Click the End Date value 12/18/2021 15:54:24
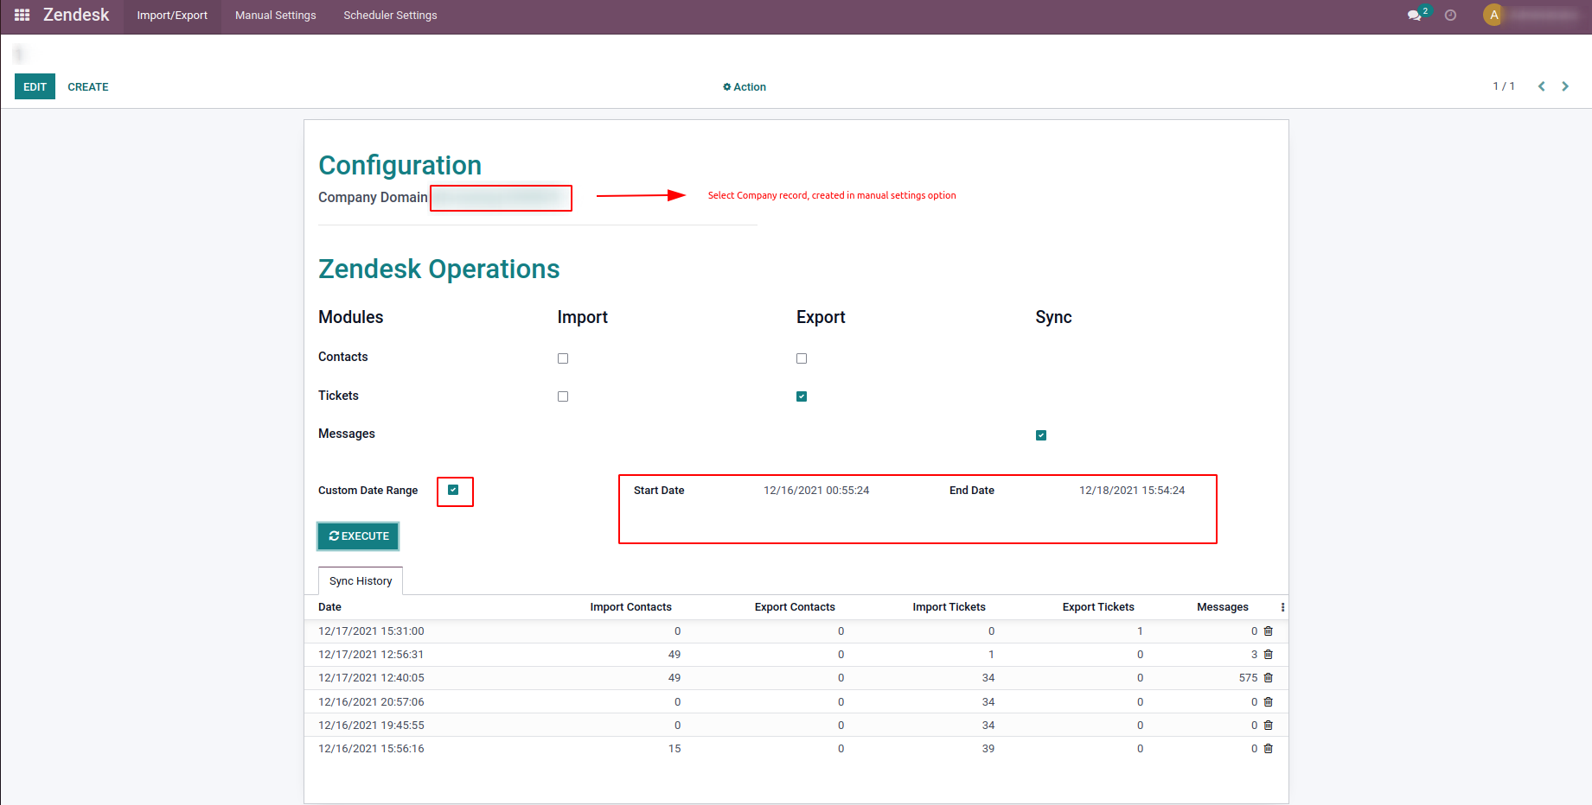 (x=1132, y=491)
